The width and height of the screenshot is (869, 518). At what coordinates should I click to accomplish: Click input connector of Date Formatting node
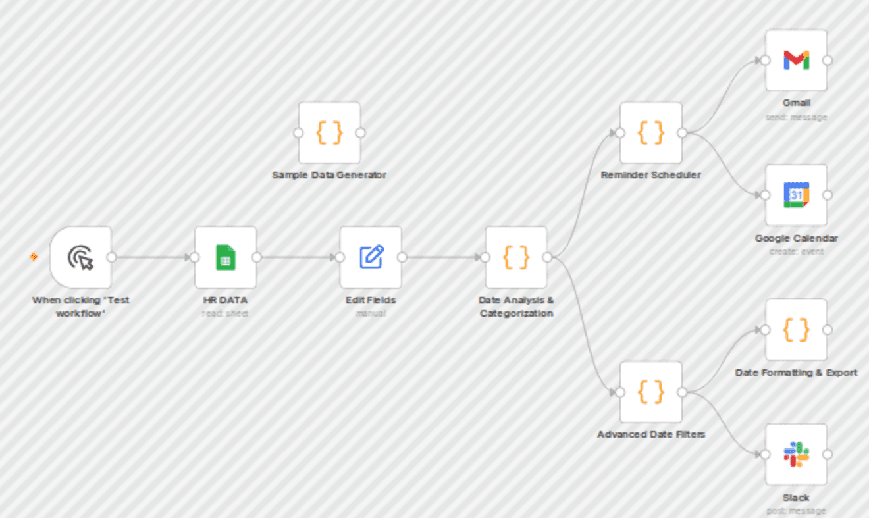(765, 330)
